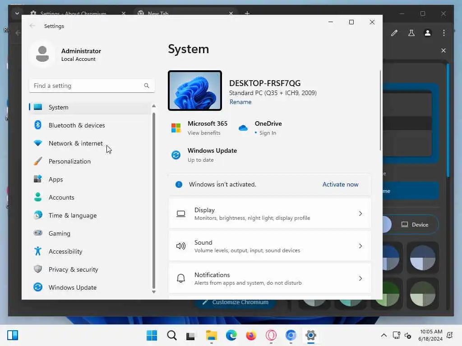Click the Administrator profile avatar
The image size is (462, 346).
(42, 54)
